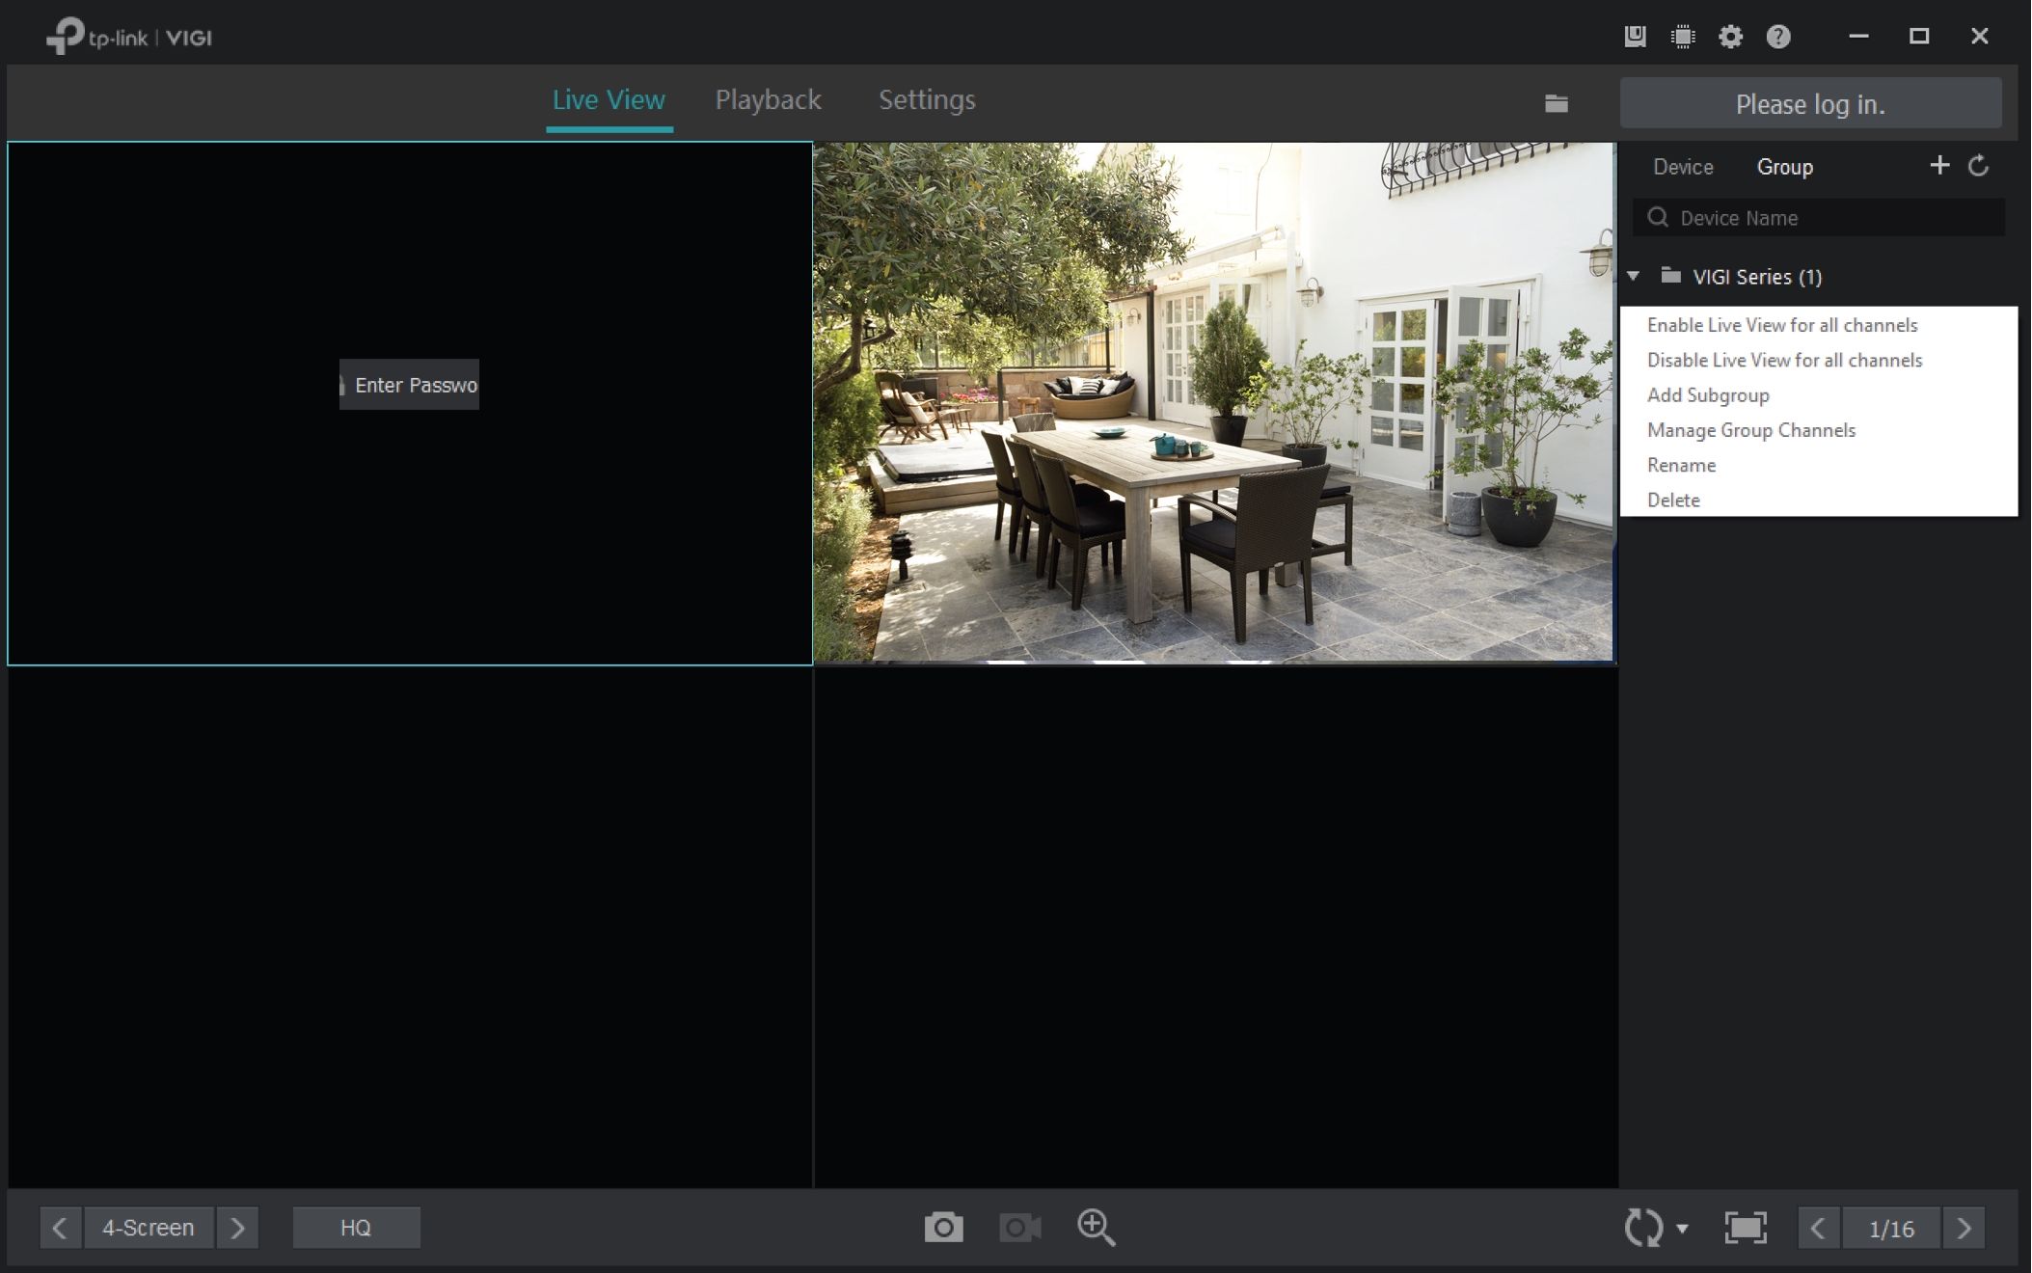
Task: Enter full screen view mode
Action: point(1745,1228)
